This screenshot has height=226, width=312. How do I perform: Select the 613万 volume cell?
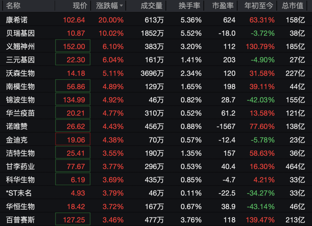pos(154,20)
